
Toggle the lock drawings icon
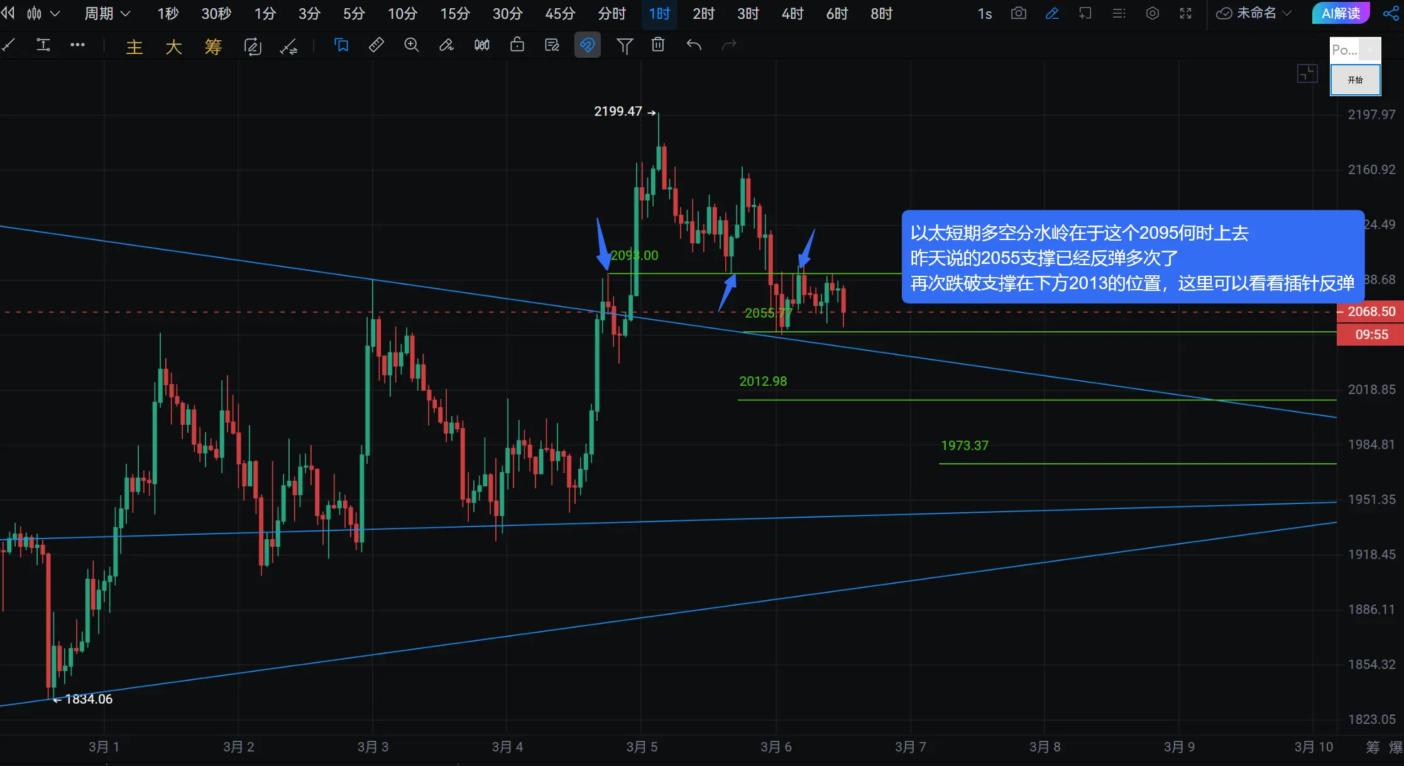tap(517, 45)
